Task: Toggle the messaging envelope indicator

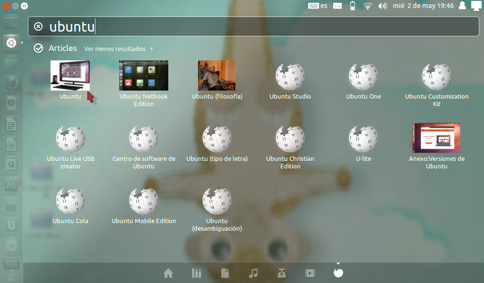Action: click(x=337, y=6)
